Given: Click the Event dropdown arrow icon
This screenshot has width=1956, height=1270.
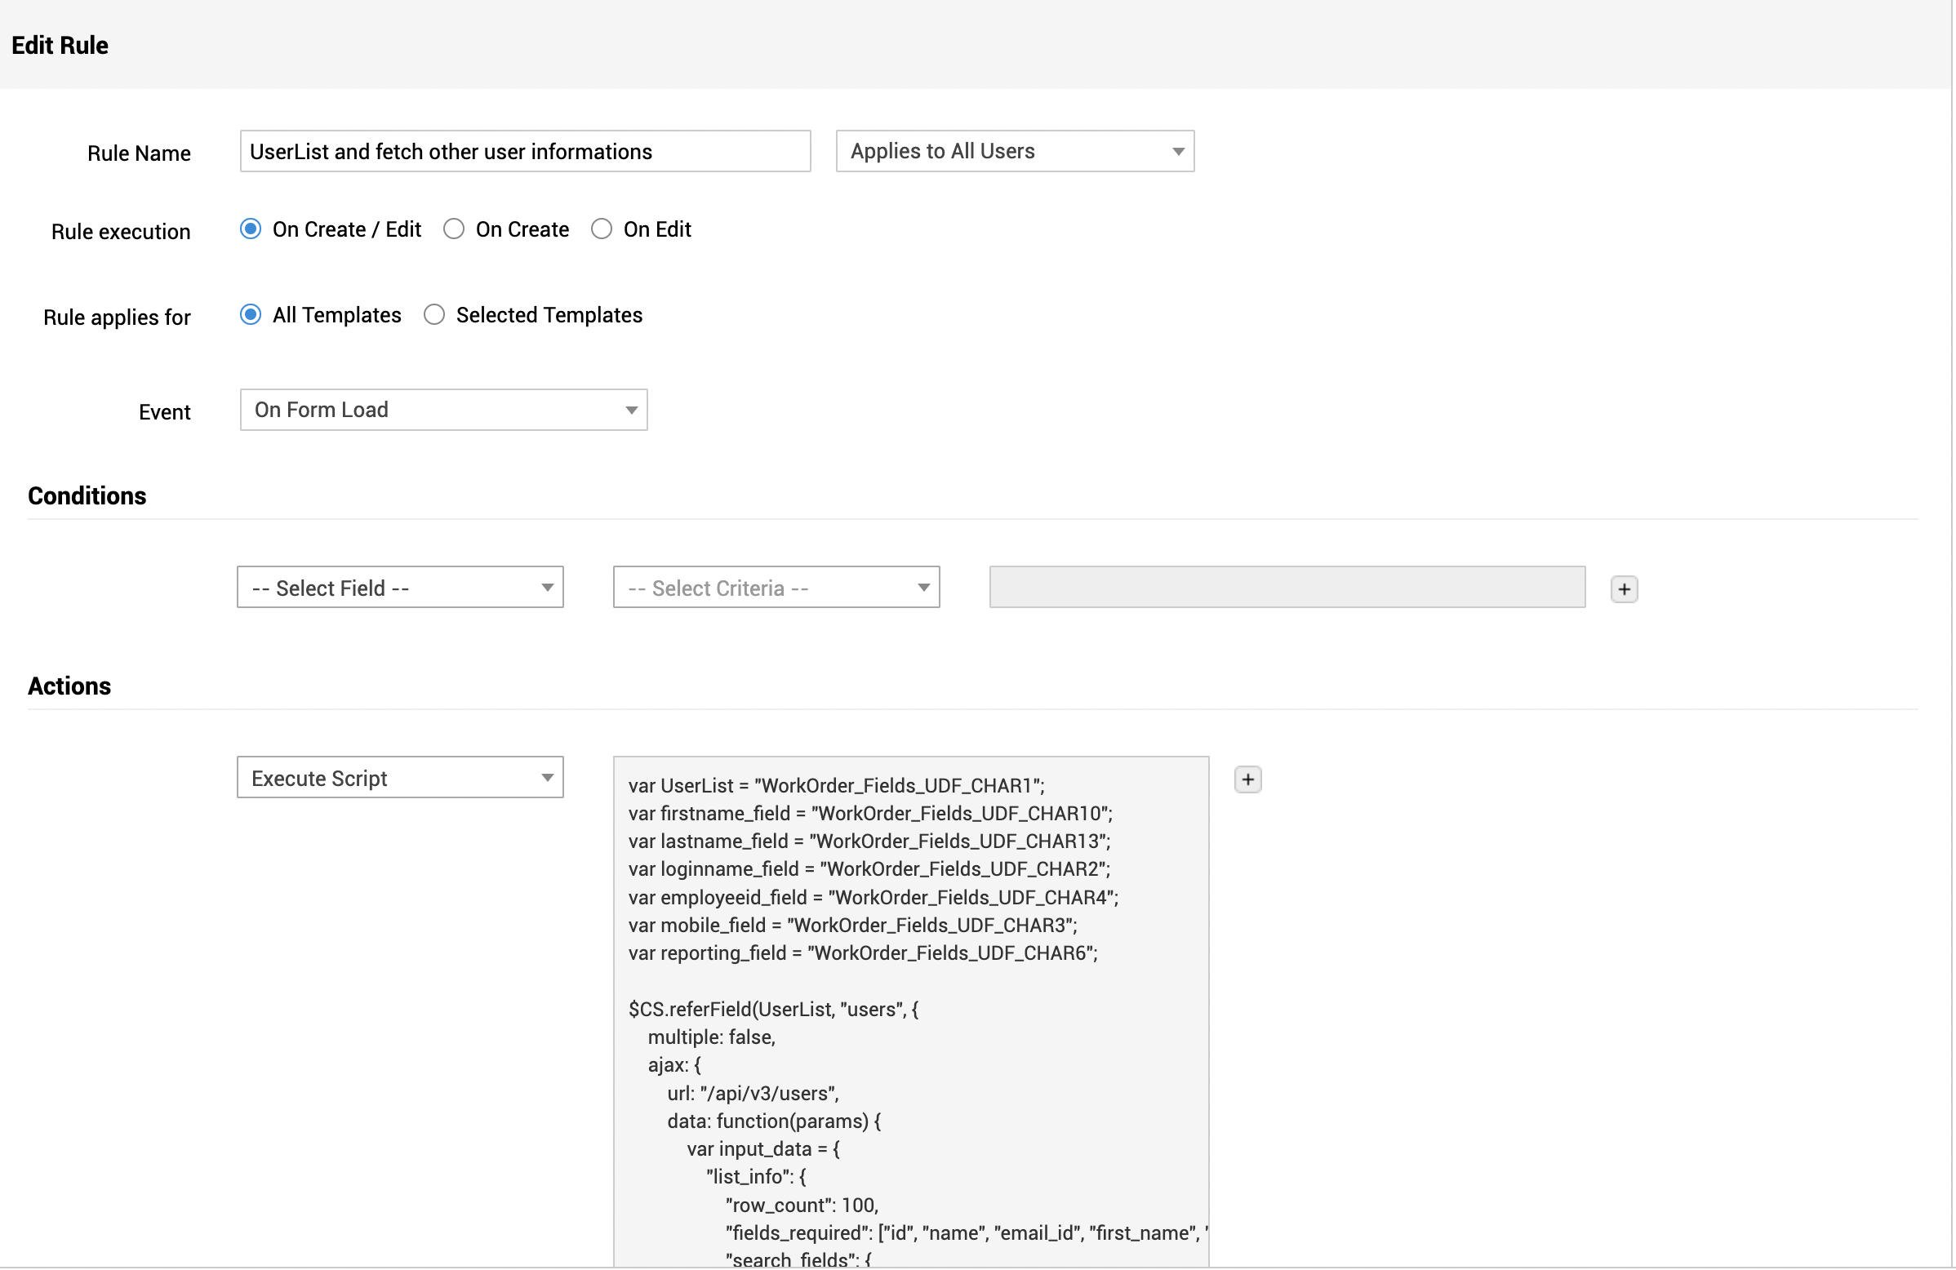Looking at the screenshot, I should coord(631,411).
